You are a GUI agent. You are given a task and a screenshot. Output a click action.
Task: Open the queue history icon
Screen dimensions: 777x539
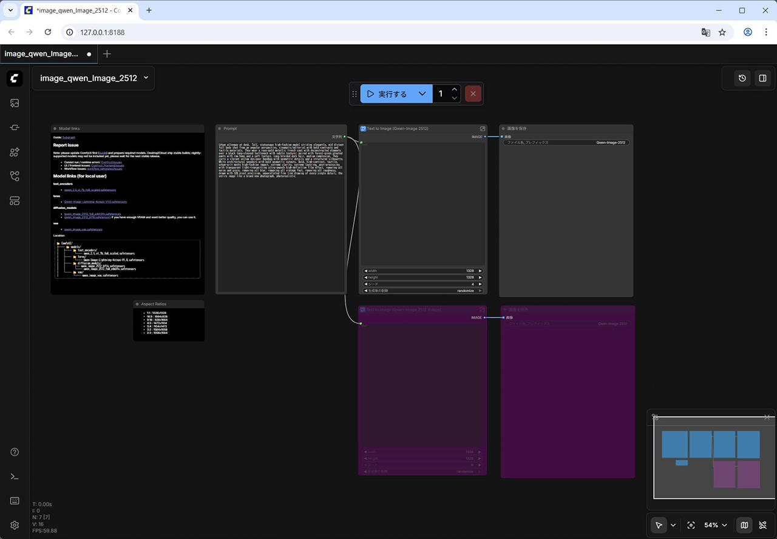pos(742,78)
